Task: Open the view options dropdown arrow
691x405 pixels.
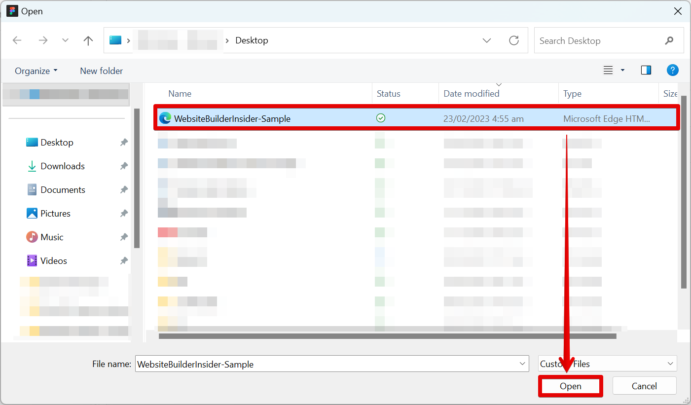Action: coord(622,71)
